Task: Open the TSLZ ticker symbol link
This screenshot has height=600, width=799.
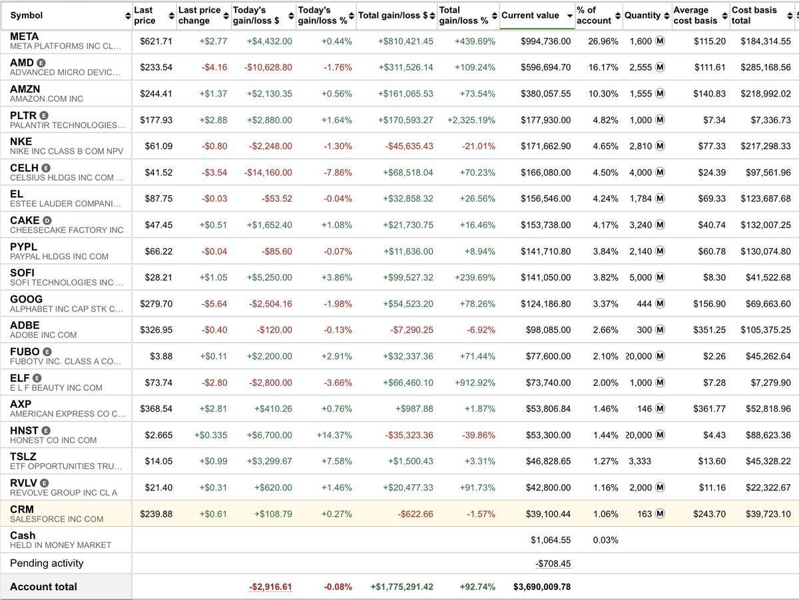Action: (x=23, y=457)
